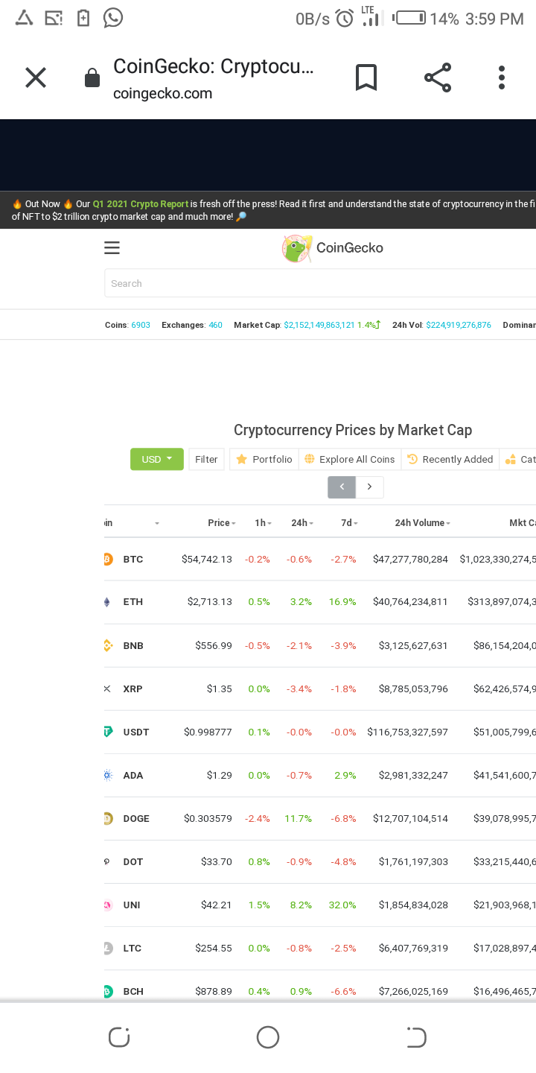
Task: Open the Explore All Coins tab
Action: click(x=350, y=459)
